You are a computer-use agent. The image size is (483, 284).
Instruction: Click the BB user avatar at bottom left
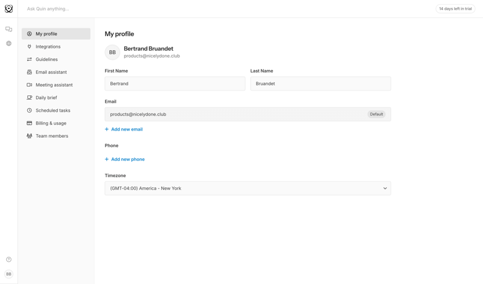click(8, 274)
